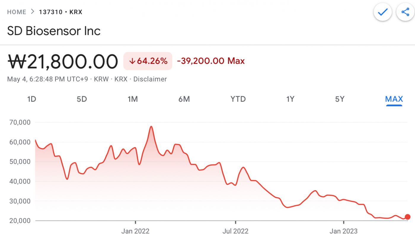Click the 64.26% decline badge
This screenshot has width=415, height=234.
(148, 61)
